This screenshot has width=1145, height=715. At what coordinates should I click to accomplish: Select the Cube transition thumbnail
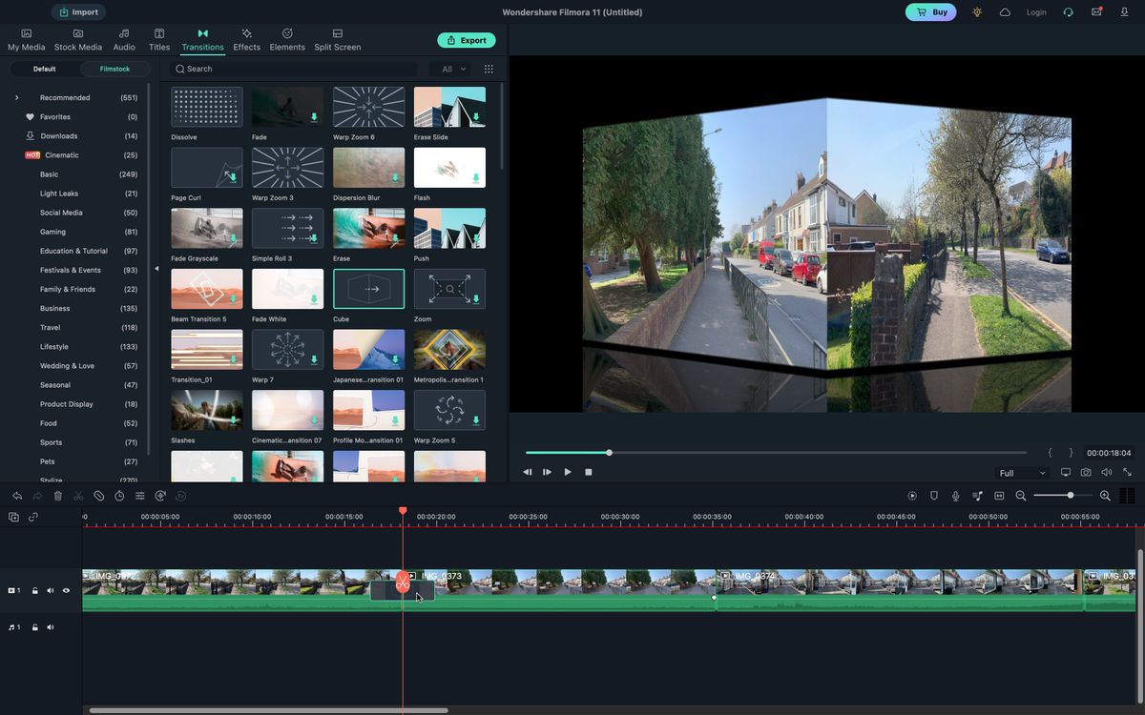[368, 288]
